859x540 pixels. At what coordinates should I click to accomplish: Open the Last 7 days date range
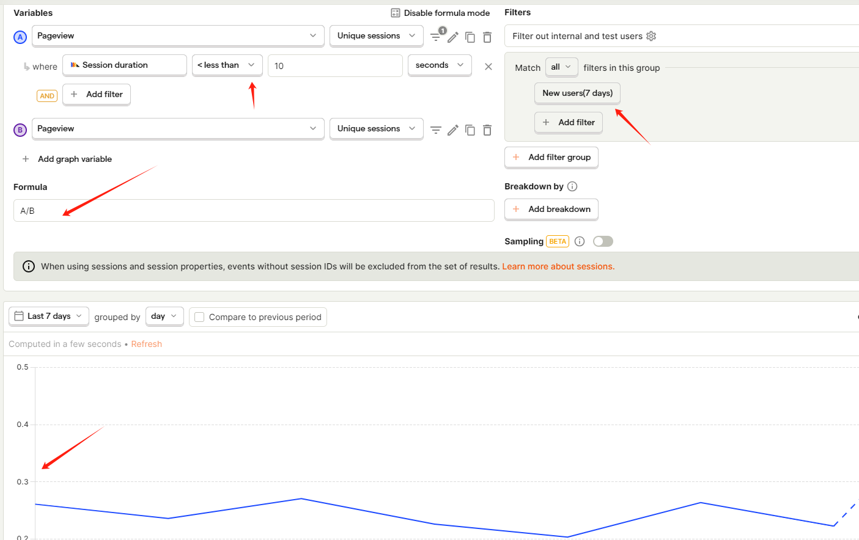tap(49, 316)
